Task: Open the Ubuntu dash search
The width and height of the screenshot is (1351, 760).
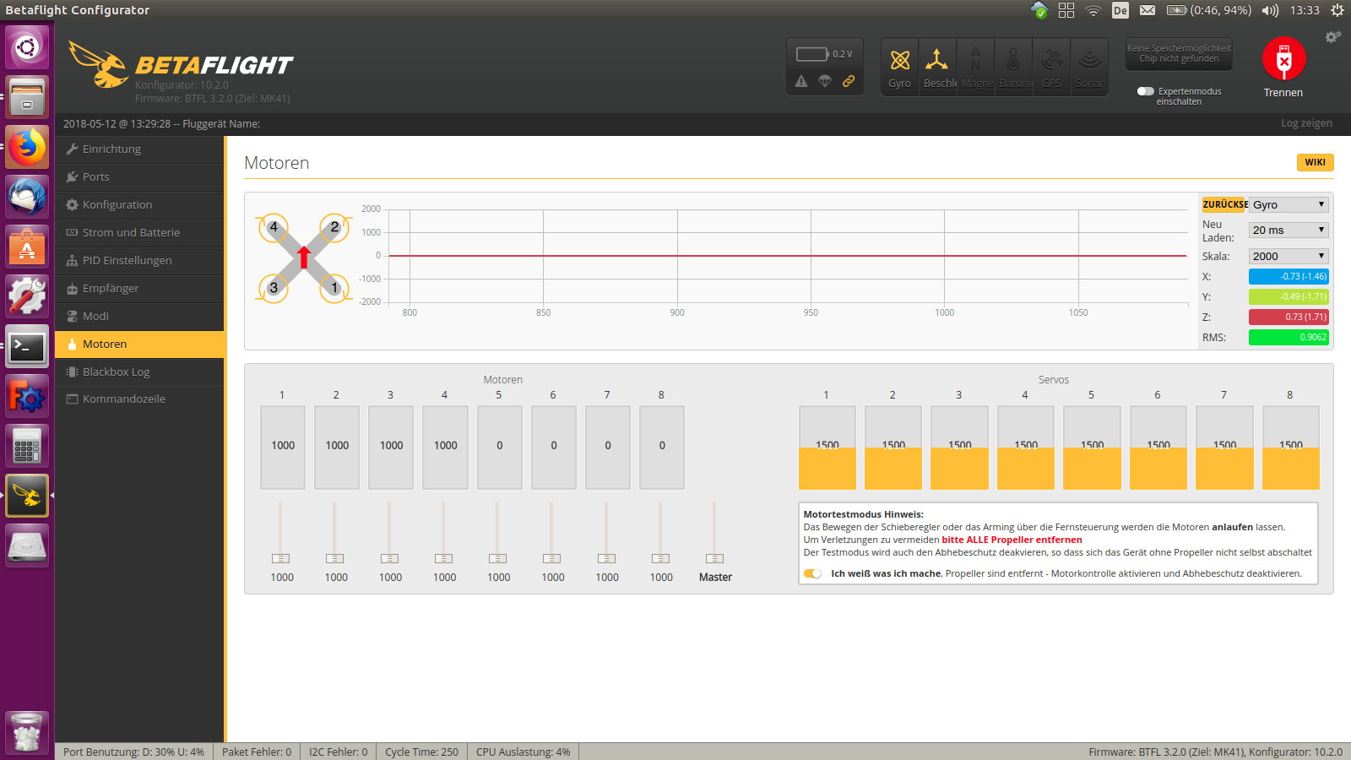Action: point(27,47)
